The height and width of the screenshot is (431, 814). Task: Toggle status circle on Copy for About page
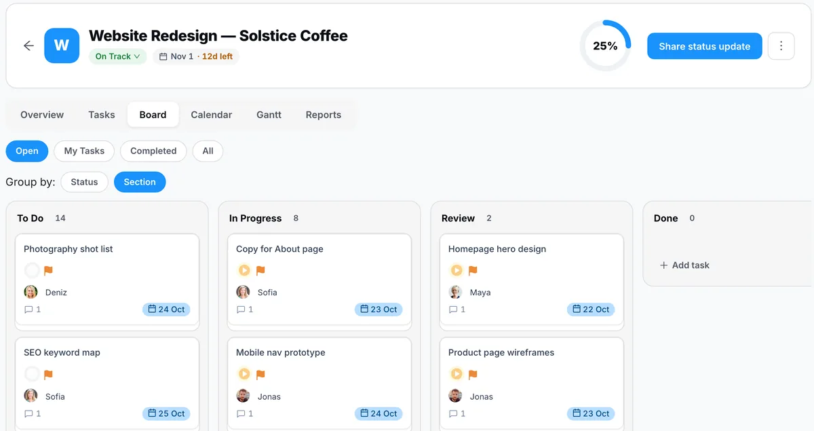244,270
